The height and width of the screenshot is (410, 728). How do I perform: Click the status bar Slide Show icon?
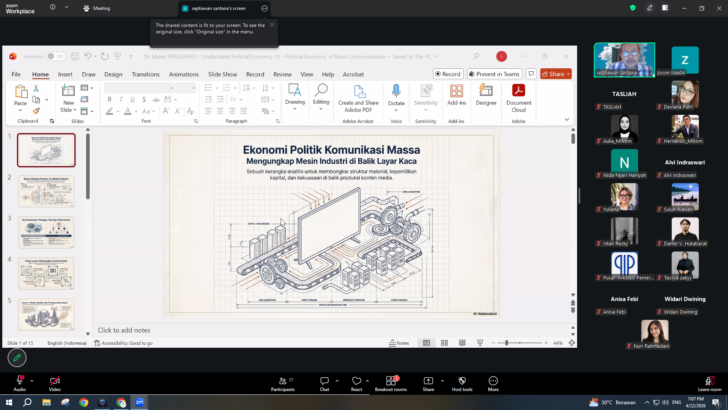(x=480, y=343)
